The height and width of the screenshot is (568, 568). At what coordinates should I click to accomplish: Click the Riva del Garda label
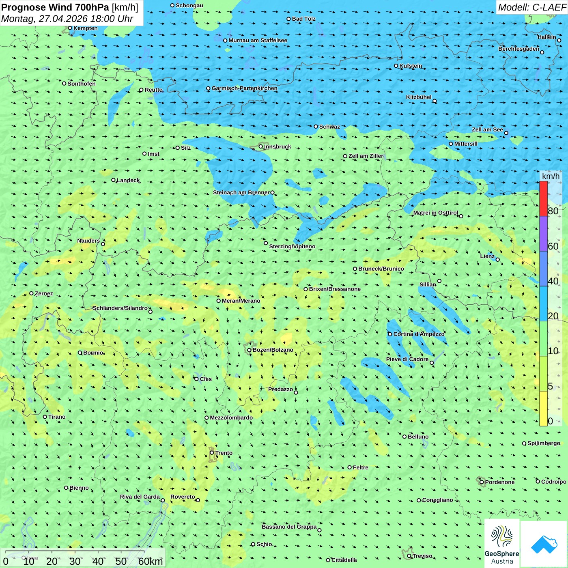(x=140, y=497)
